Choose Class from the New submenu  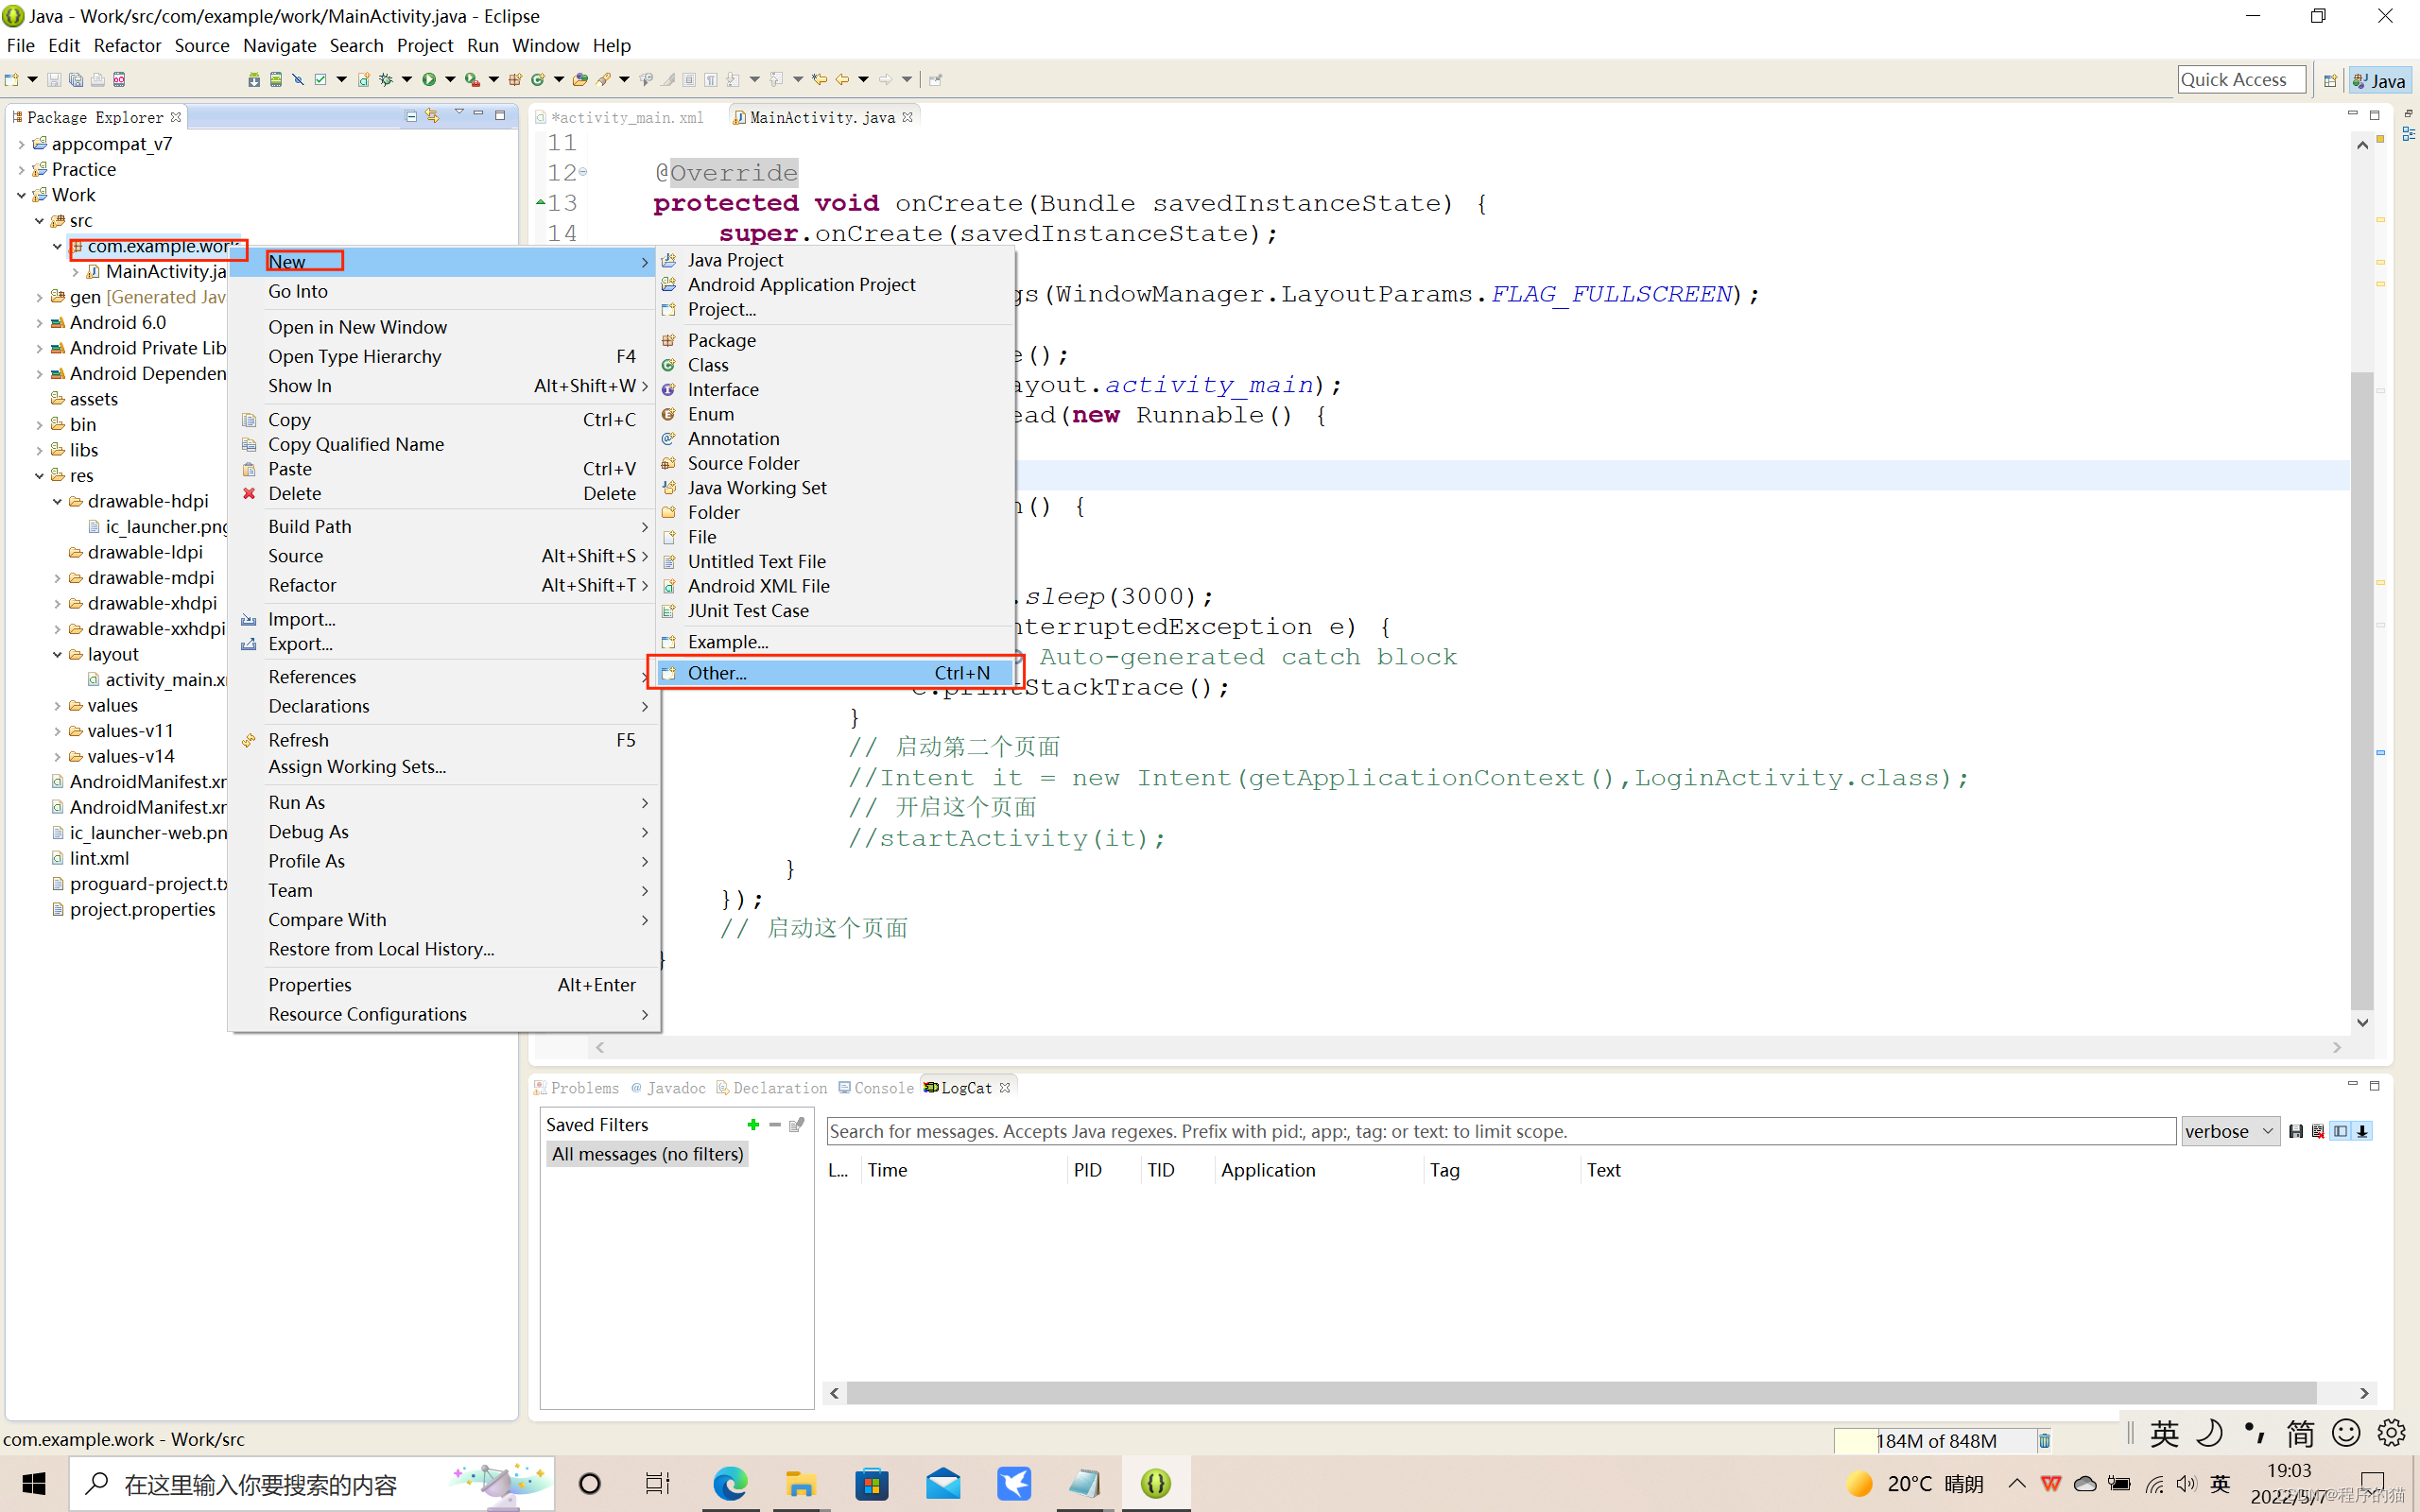[x=707, y=365]
